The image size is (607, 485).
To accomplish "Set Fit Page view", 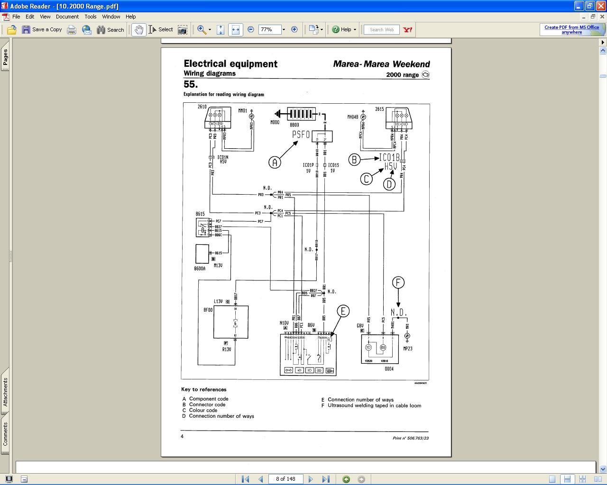I will coord(220,29).
